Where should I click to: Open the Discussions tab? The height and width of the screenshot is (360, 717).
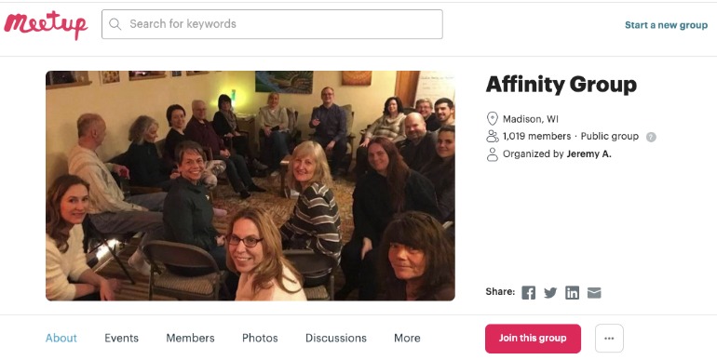336,338
